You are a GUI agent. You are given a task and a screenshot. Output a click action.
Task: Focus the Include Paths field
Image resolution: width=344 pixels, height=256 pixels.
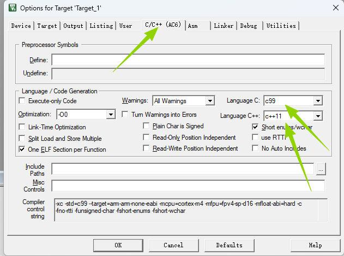[183, 169]
